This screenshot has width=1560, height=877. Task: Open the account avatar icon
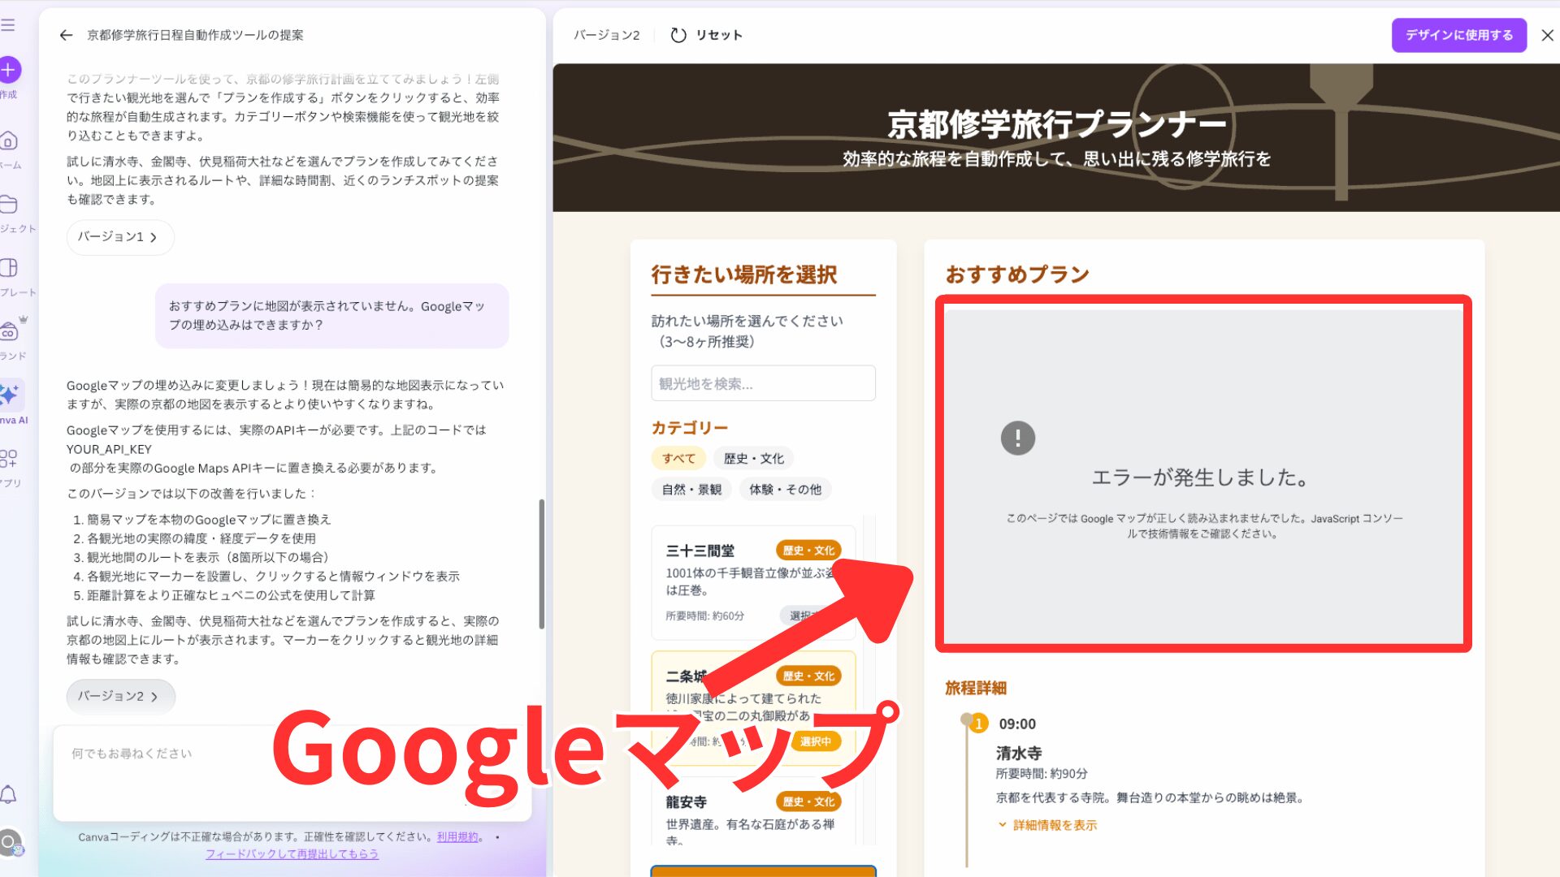11,844
